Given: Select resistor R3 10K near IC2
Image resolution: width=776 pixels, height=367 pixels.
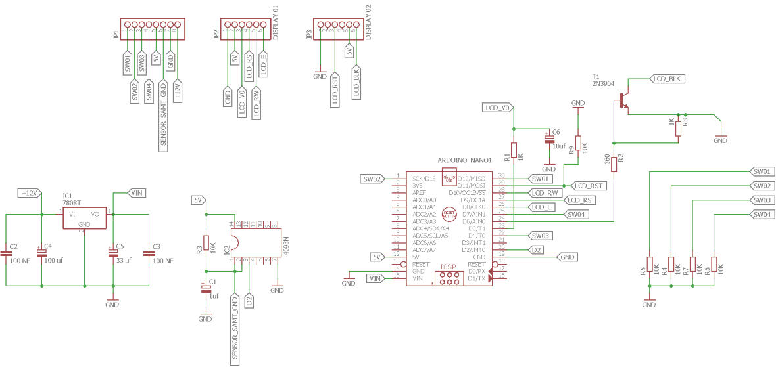Looking at the screenshot, I should tap(206, 246).
